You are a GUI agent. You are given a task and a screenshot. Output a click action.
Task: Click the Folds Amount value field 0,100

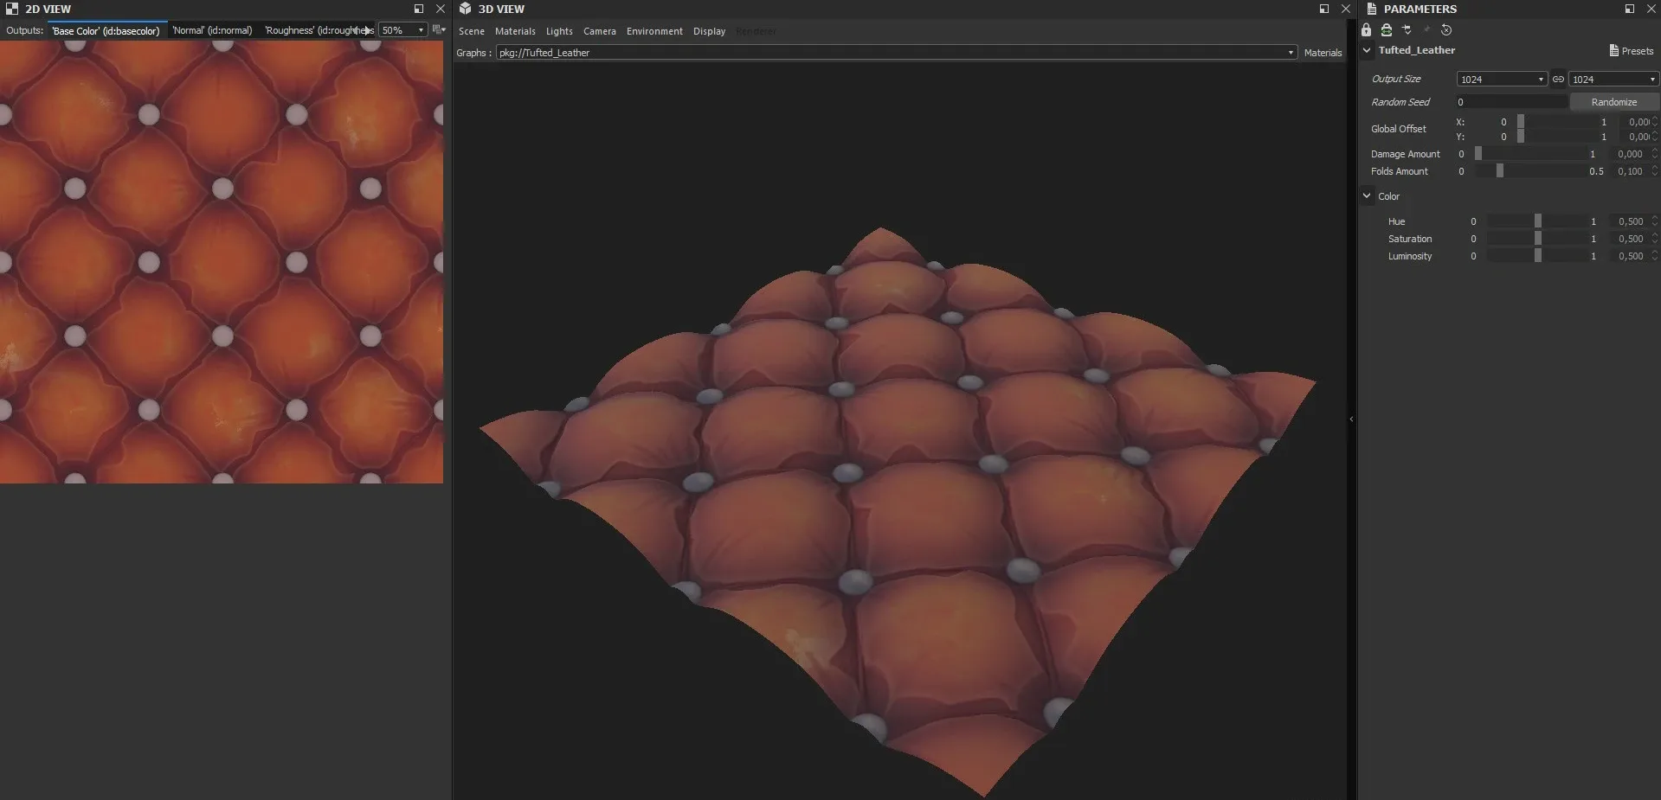[x=1630, y=171]
